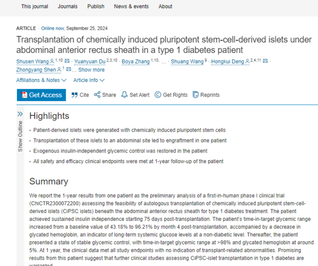
Task: Open the Journals menu
Action: click(x=68, y=6)
